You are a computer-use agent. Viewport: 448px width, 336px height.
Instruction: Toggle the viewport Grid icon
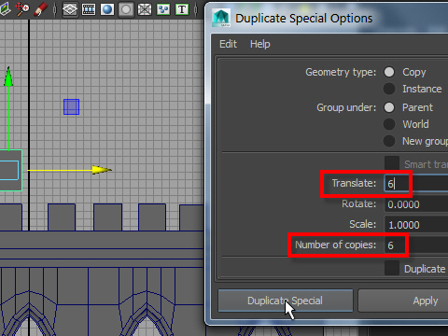click(x=70, y=9)
